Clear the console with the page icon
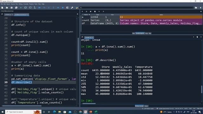The image size is (203, 114). [x=197, y=37]
